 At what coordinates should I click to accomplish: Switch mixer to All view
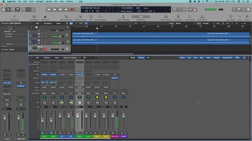148,58
